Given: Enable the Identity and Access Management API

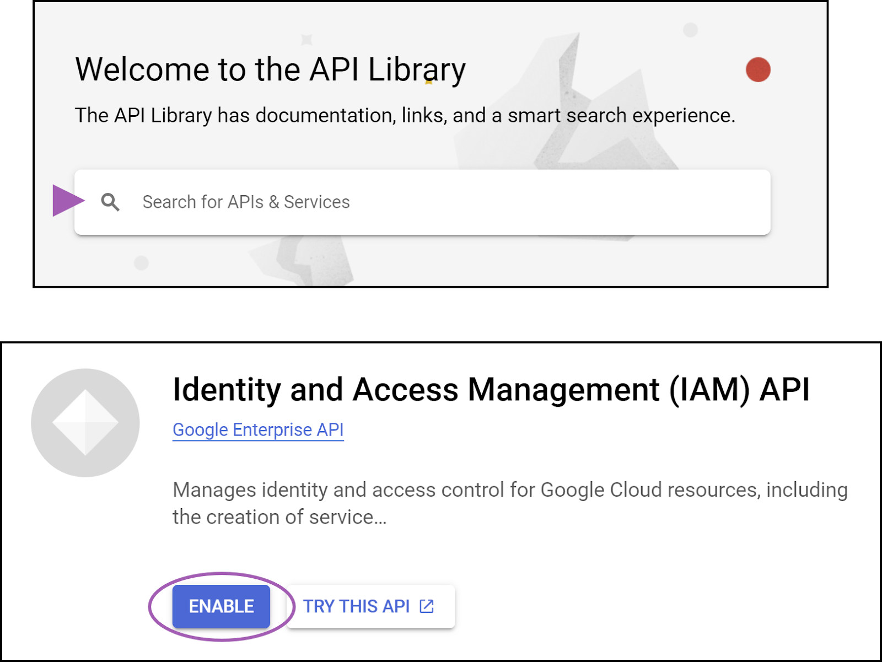Looking at the screenshot, I should 220,606.
